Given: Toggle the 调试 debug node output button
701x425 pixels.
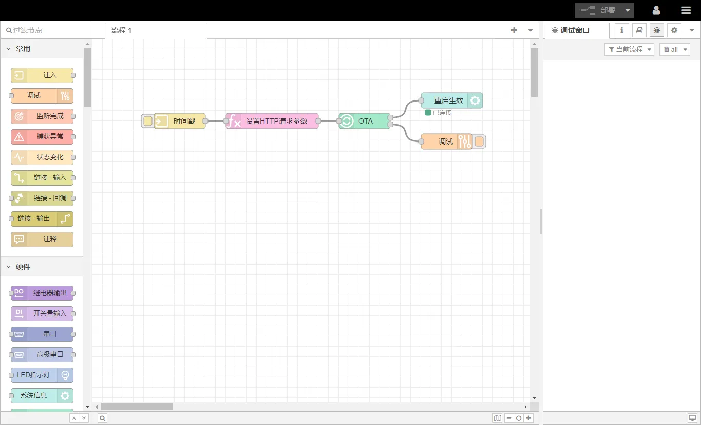Looking at the screenshot, I should pyautogui.click(x=479, y=141).
